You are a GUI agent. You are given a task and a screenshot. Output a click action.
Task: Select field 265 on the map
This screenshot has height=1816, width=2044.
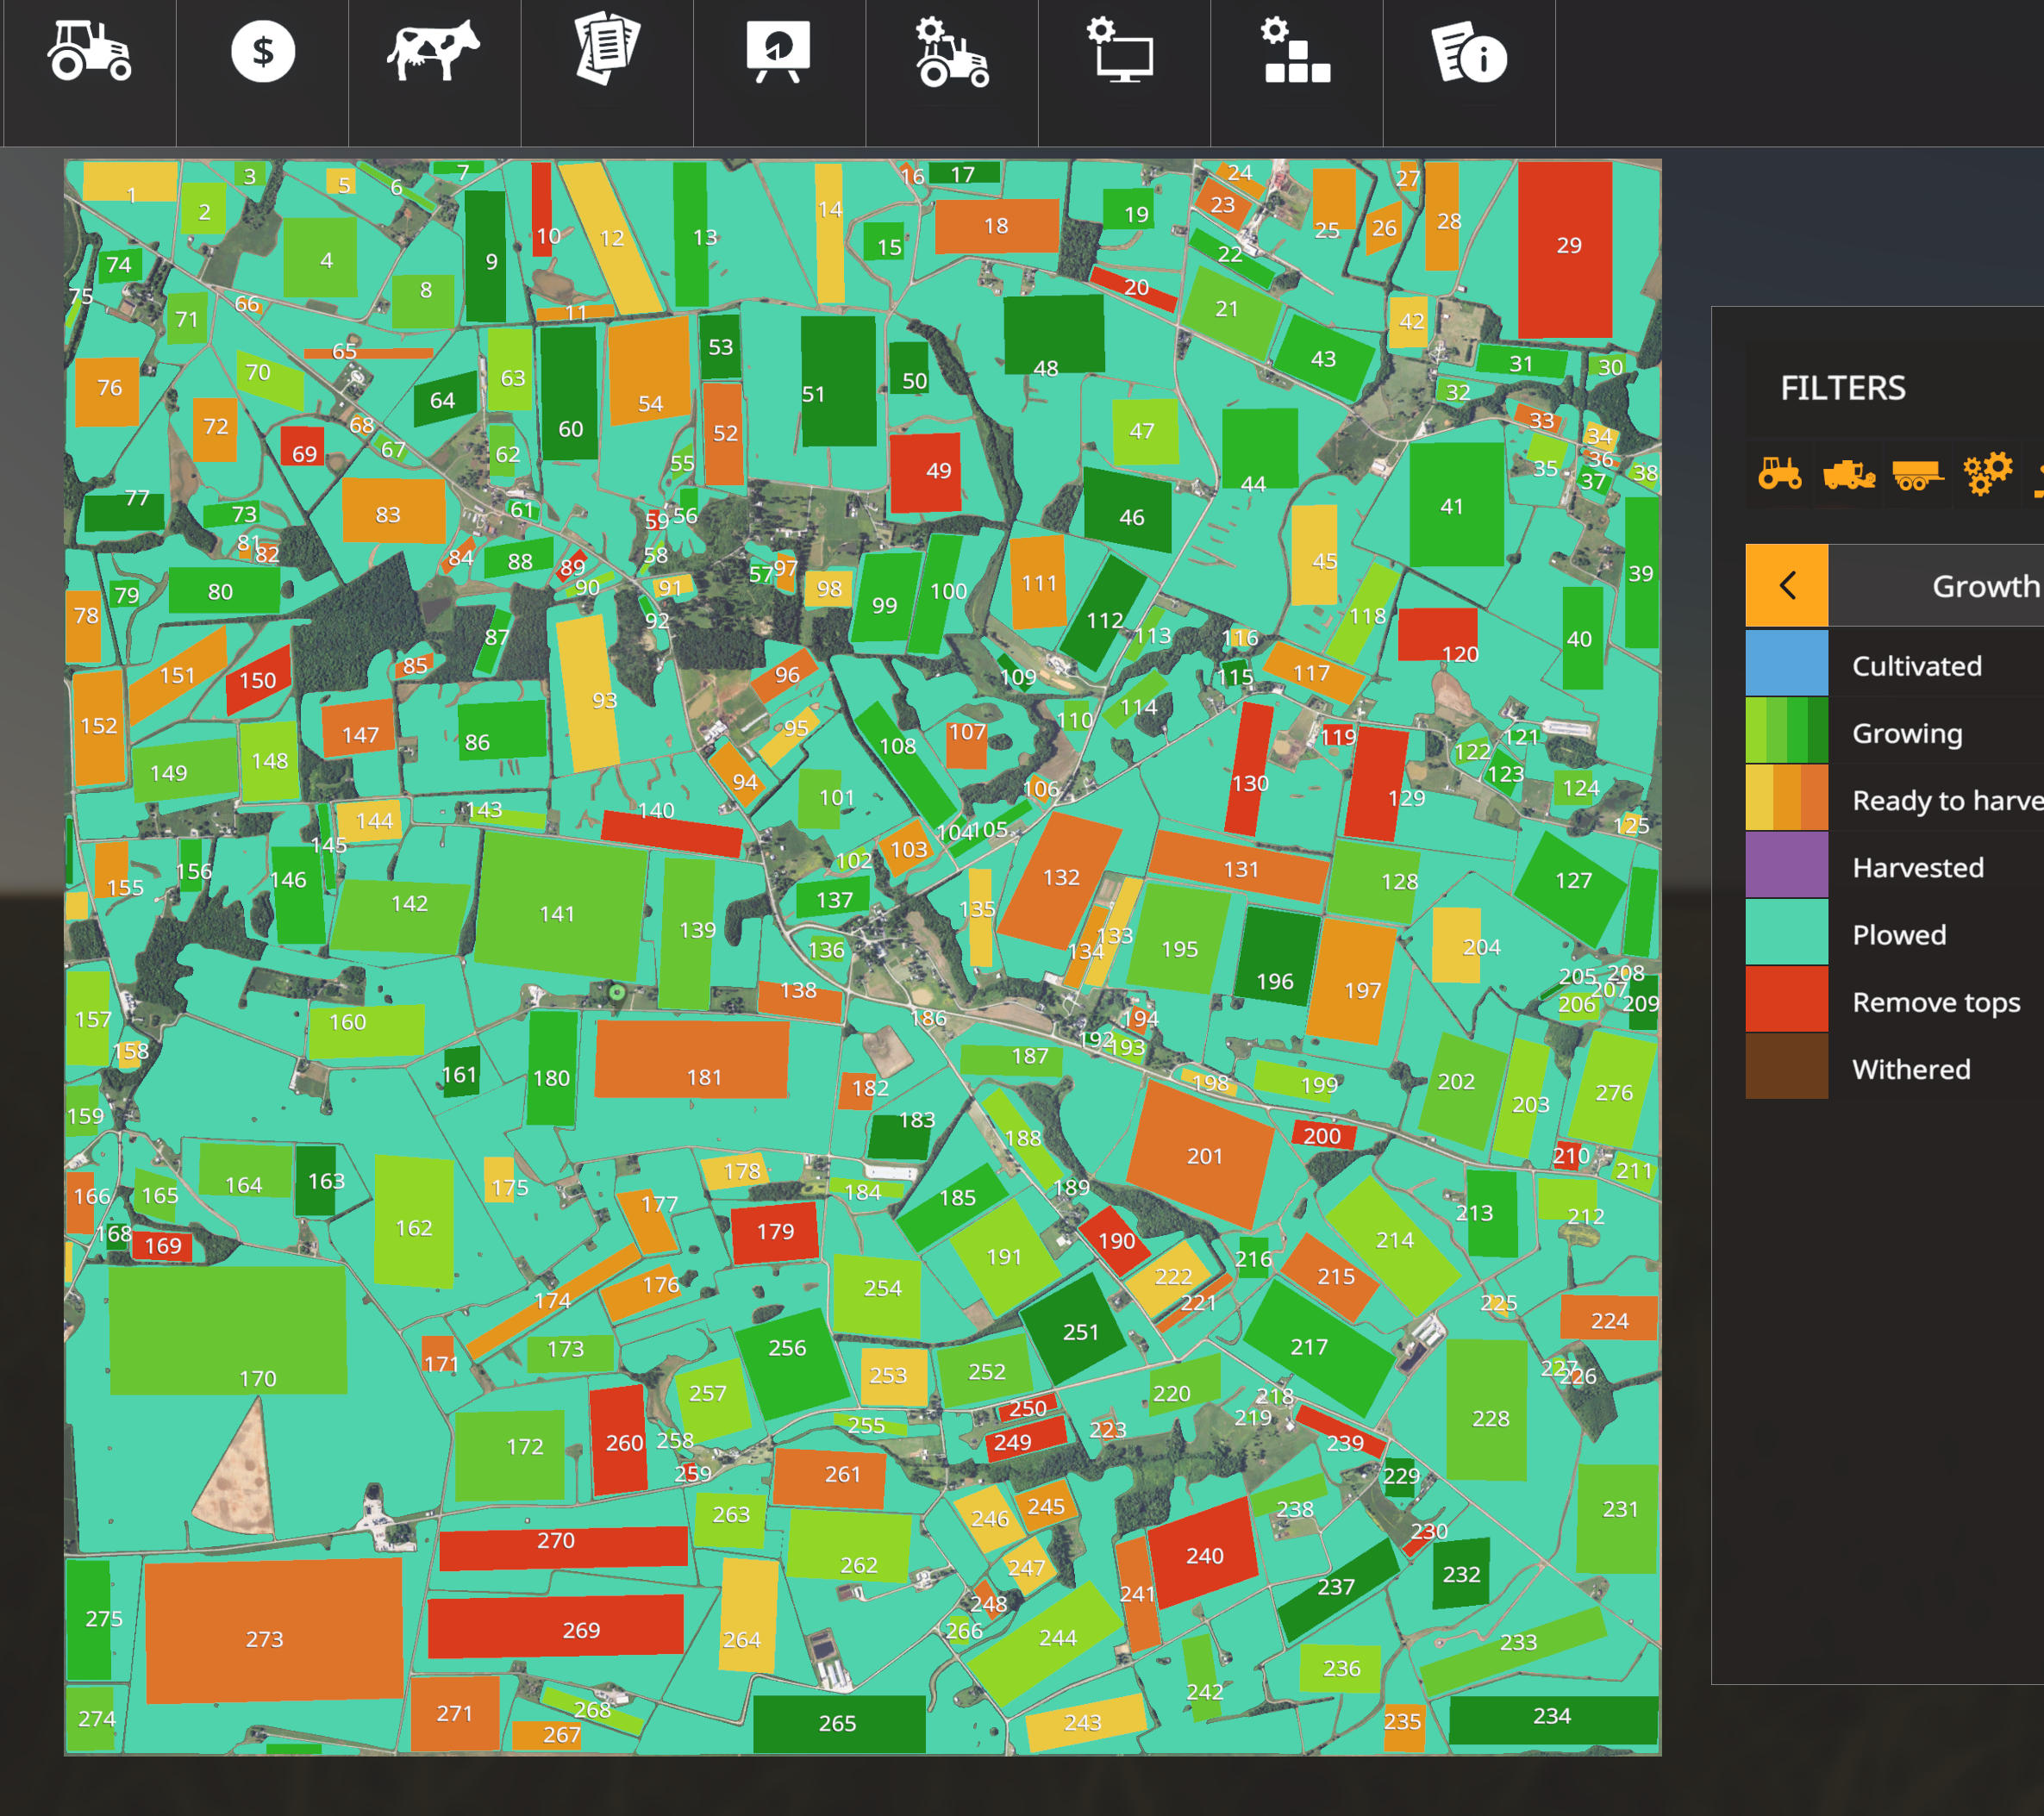(x=839, y=1723)
